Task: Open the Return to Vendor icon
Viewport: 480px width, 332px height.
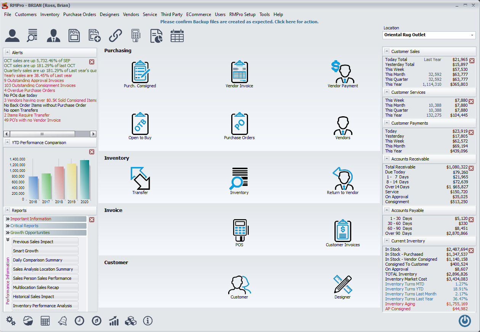Action: click(343, 178)
